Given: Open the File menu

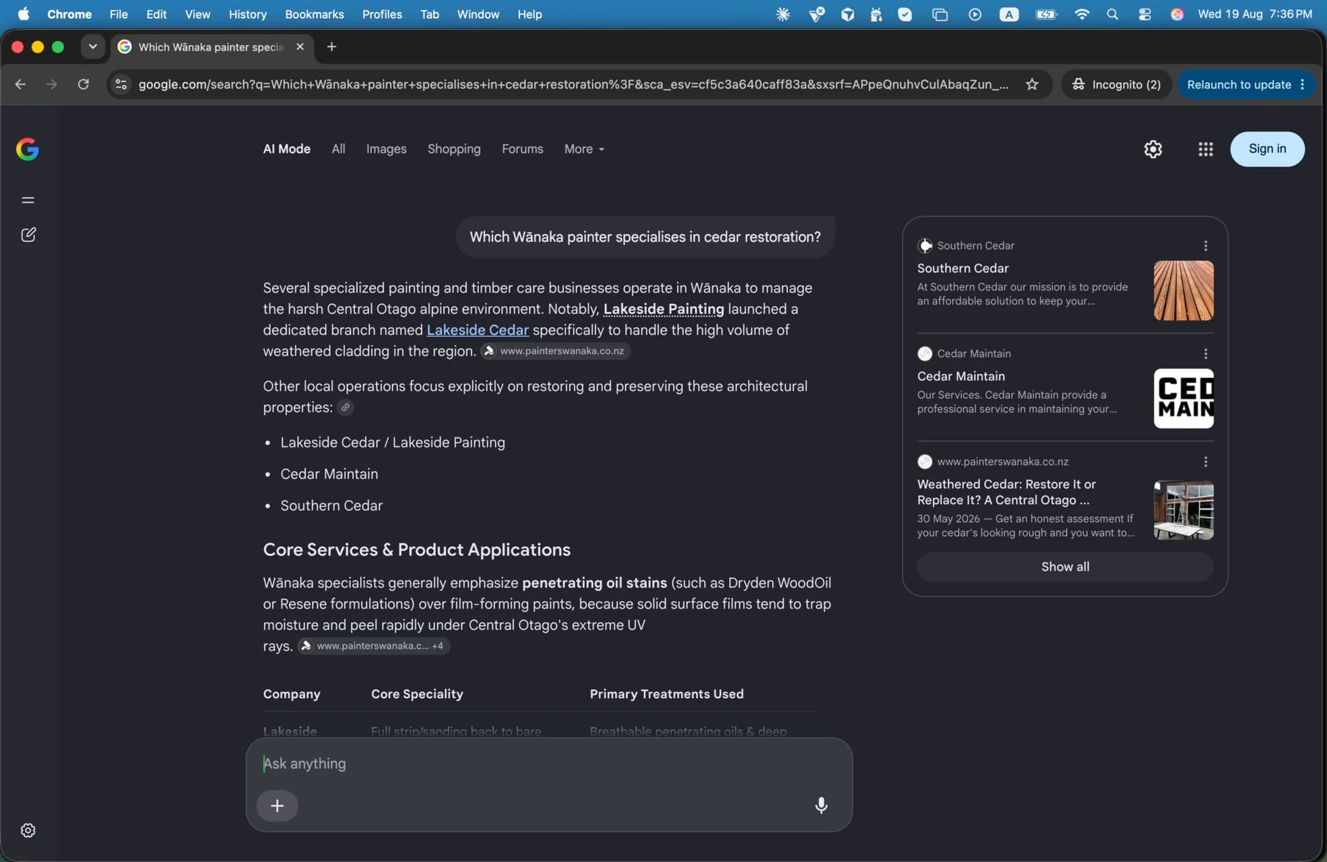Looking at the screenshot, I should [119, 14].
